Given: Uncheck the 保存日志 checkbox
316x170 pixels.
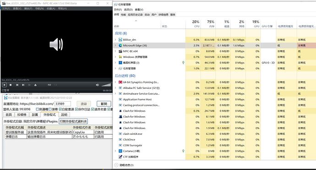Looking at the screenshot, I should coord(76,109).
